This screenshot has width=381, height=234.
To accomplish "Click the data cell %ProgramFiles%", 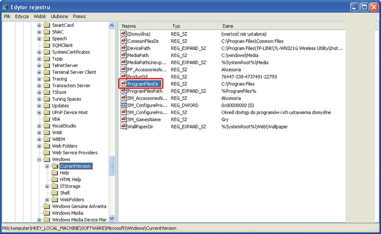I will 238,91.
